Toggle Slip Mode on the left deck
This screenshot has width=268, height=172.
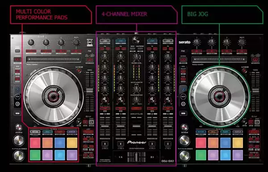coord(79,71)
